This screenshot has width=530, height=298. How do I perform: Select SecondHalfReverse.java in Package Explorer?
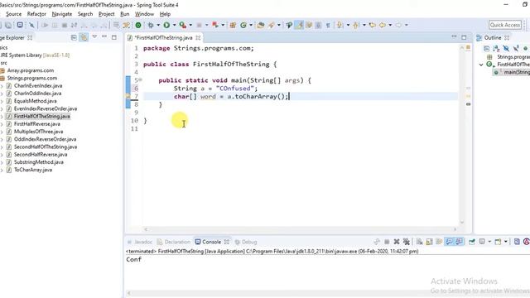click(41, 155)
